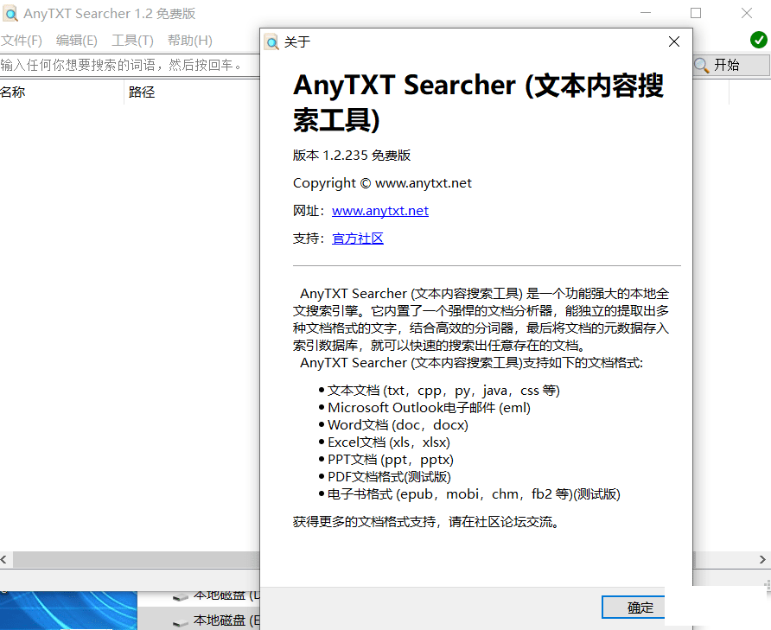Open the 编辑(E) menu

pyautogui.click(x=77, y=41)
